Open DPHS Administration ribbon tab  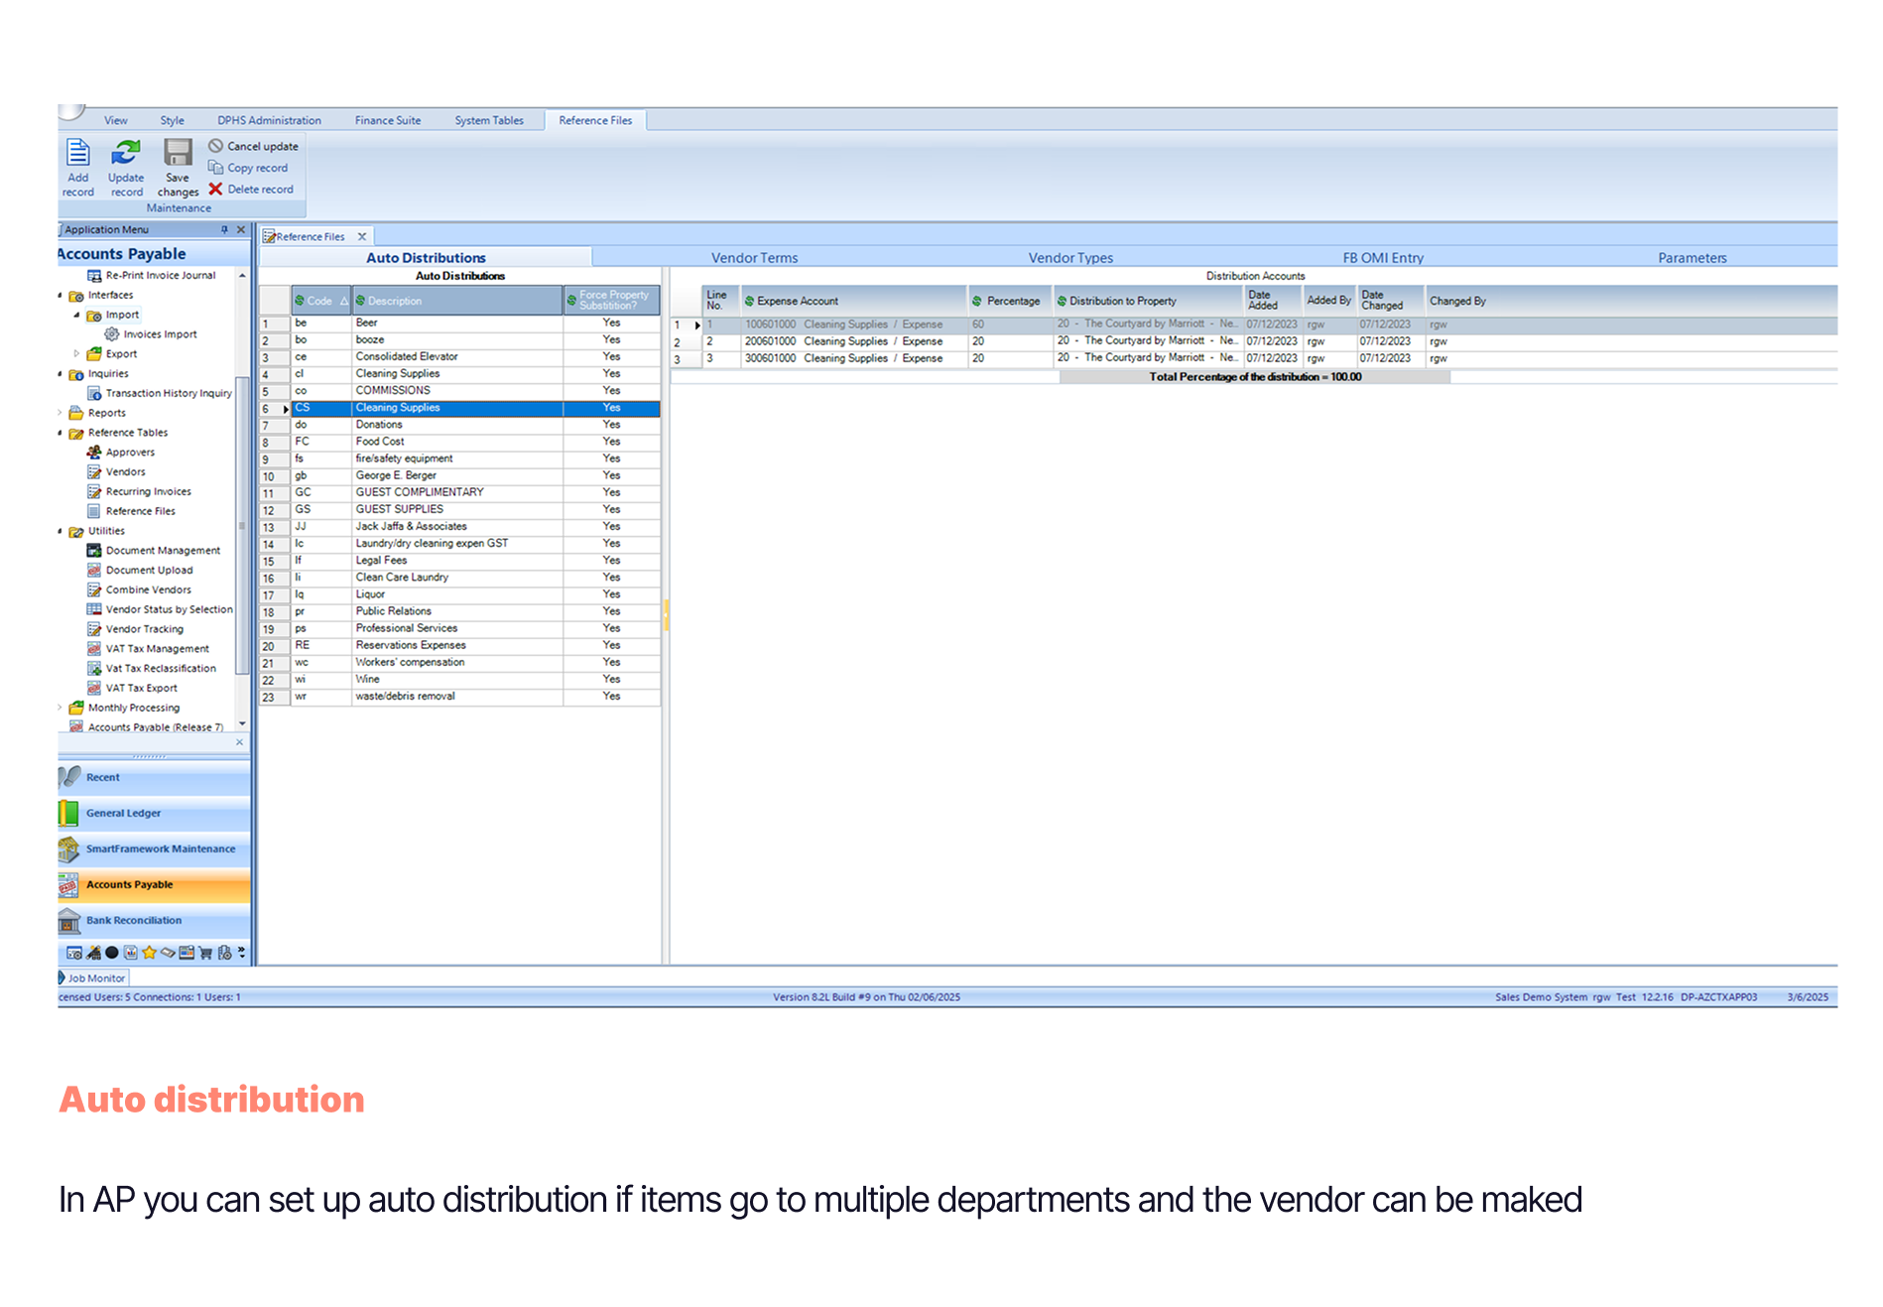(x=269, y=120)
